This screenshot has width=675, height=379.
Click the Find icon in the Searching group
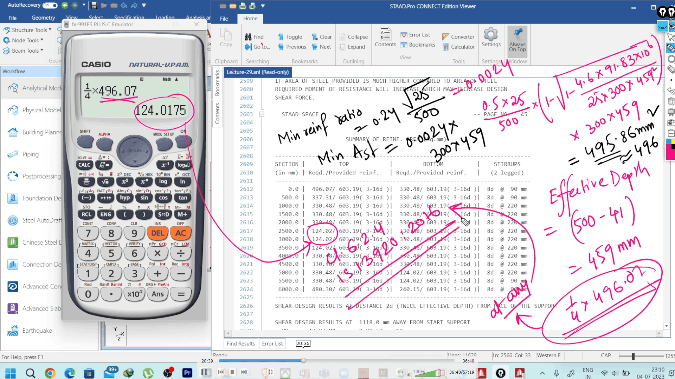tap(254, 37)
